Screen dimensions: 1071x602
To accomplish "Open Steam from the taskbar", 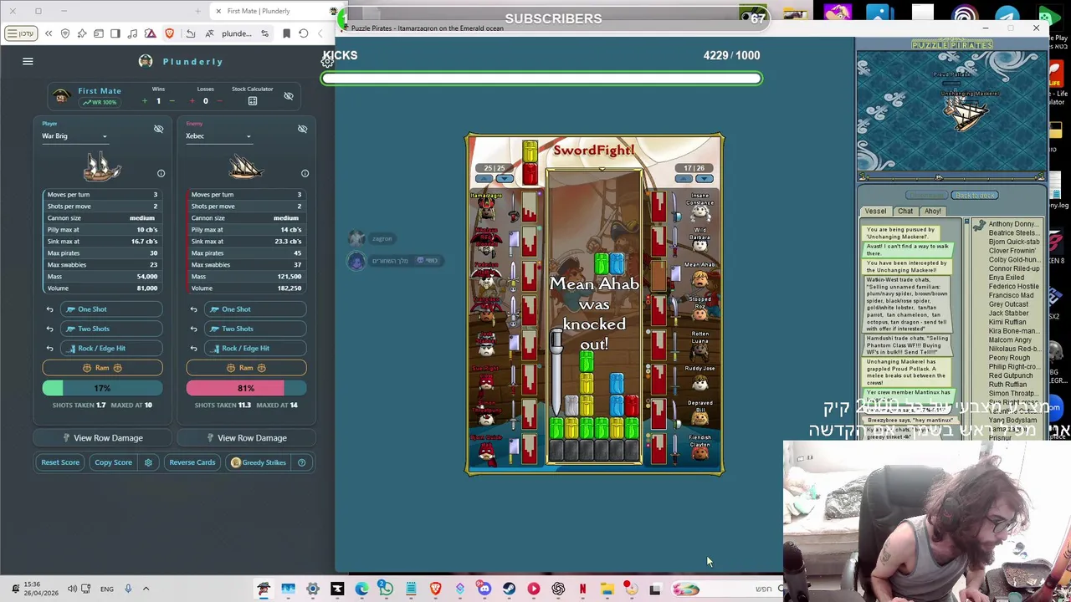I will 509,589.
